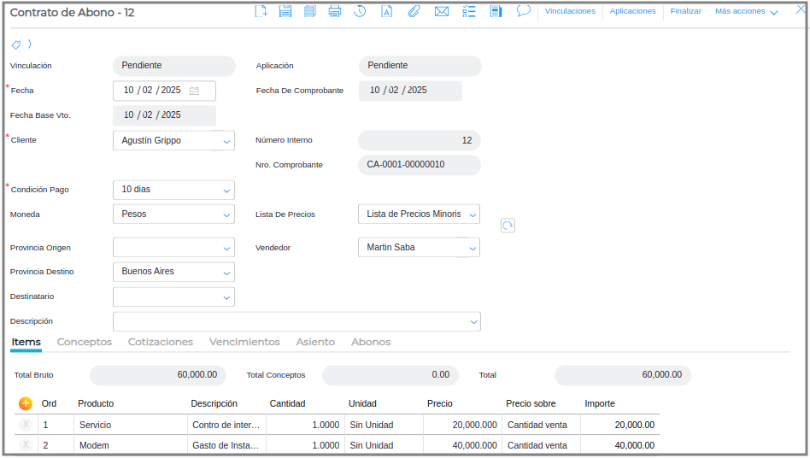The image size is (810, 458).
Task: Add a new item with the orange plus button
Action: (x=26, y=403)
